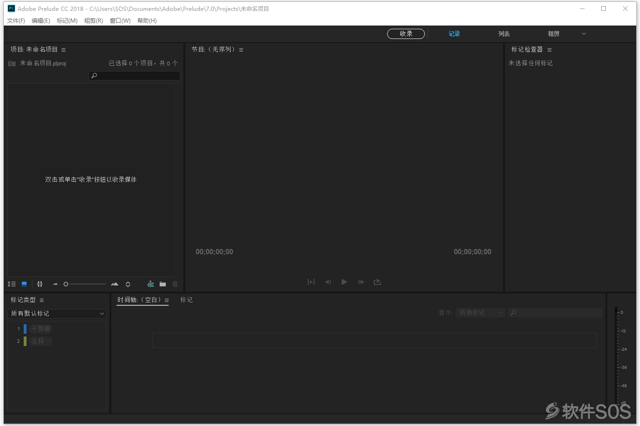Switch project panel to thumbnail view
640x426 pixels.
pos(24,284)
